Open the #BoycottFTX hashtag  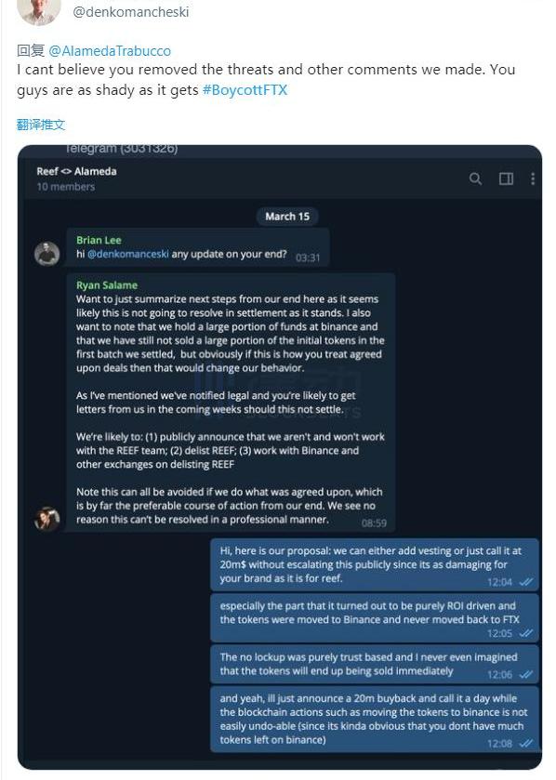click(245, 90)
